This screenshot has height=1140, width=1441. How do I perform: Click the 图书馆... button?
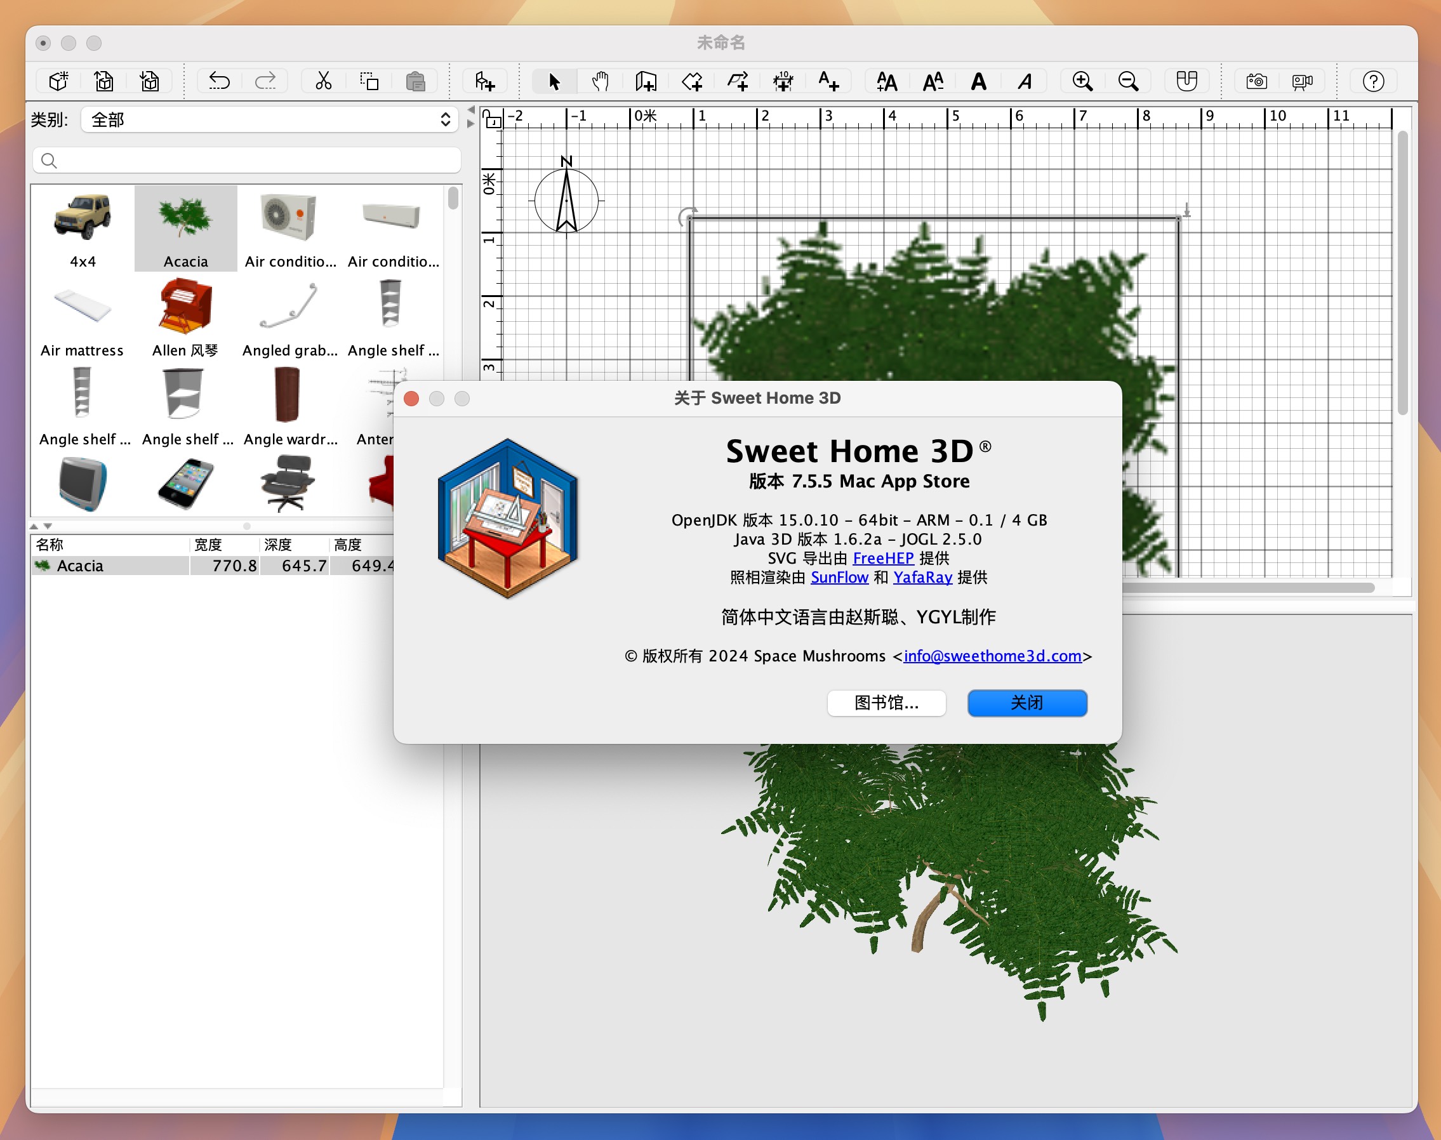coord(886,703)
